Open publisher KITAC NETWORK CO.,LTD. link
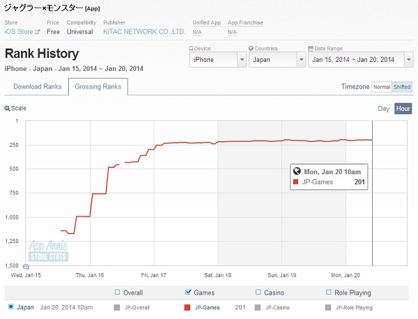Image resolution: width=418 pixels, height=319 pixels. point(144,32)
